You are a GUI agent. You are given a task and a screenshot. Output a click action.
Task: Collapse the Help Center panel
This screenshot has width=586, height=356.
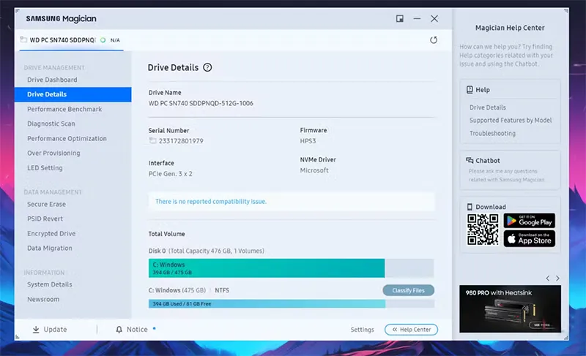[411, 330]
